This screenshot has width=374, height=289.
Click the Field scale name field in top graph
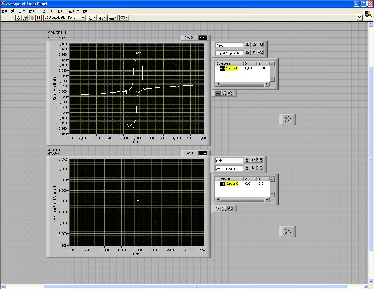pos(229,45)
